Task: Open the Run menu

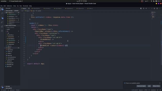Action: (21, 6)
